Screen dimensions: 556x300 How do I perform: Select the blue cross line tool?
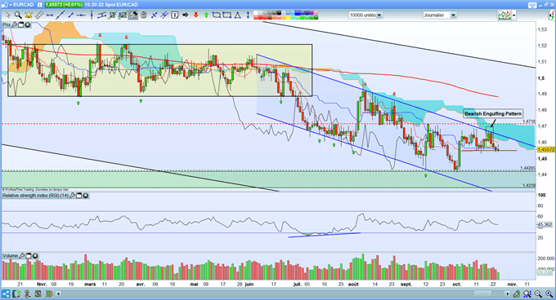point(155,15)
